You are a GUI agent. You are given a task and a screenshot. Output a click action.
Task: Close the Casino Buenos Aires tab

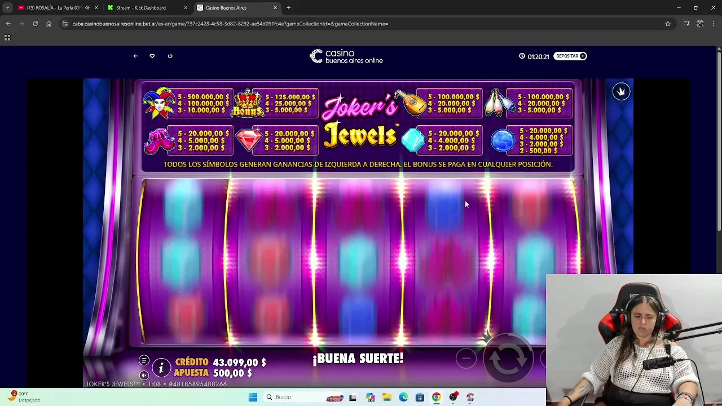(x=275, y=8)
